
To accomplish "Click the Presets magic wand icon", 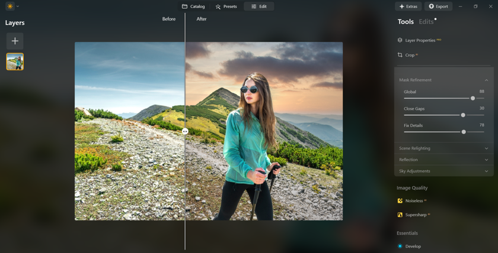I will tap(218, 7).
